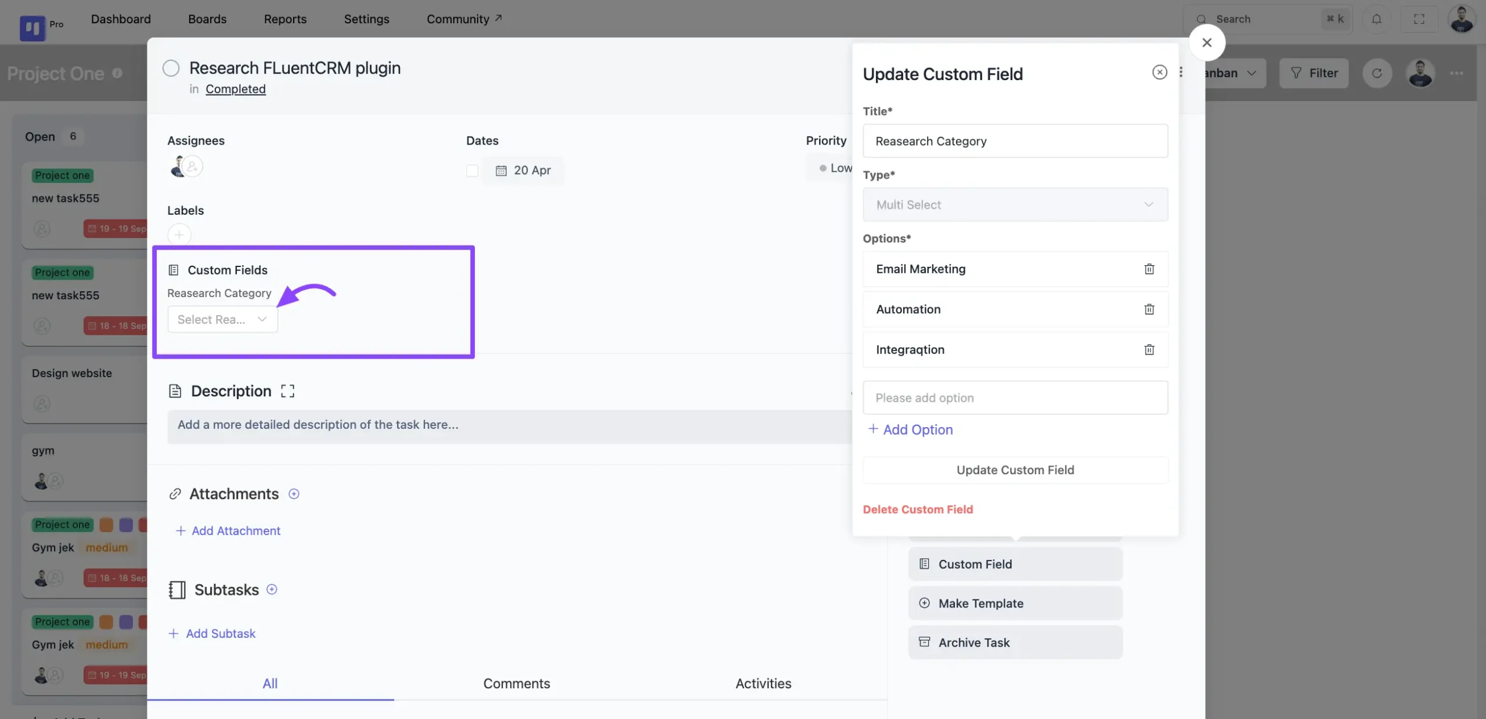Click the Description document icon
The image size is (1486, 719).
175,391
